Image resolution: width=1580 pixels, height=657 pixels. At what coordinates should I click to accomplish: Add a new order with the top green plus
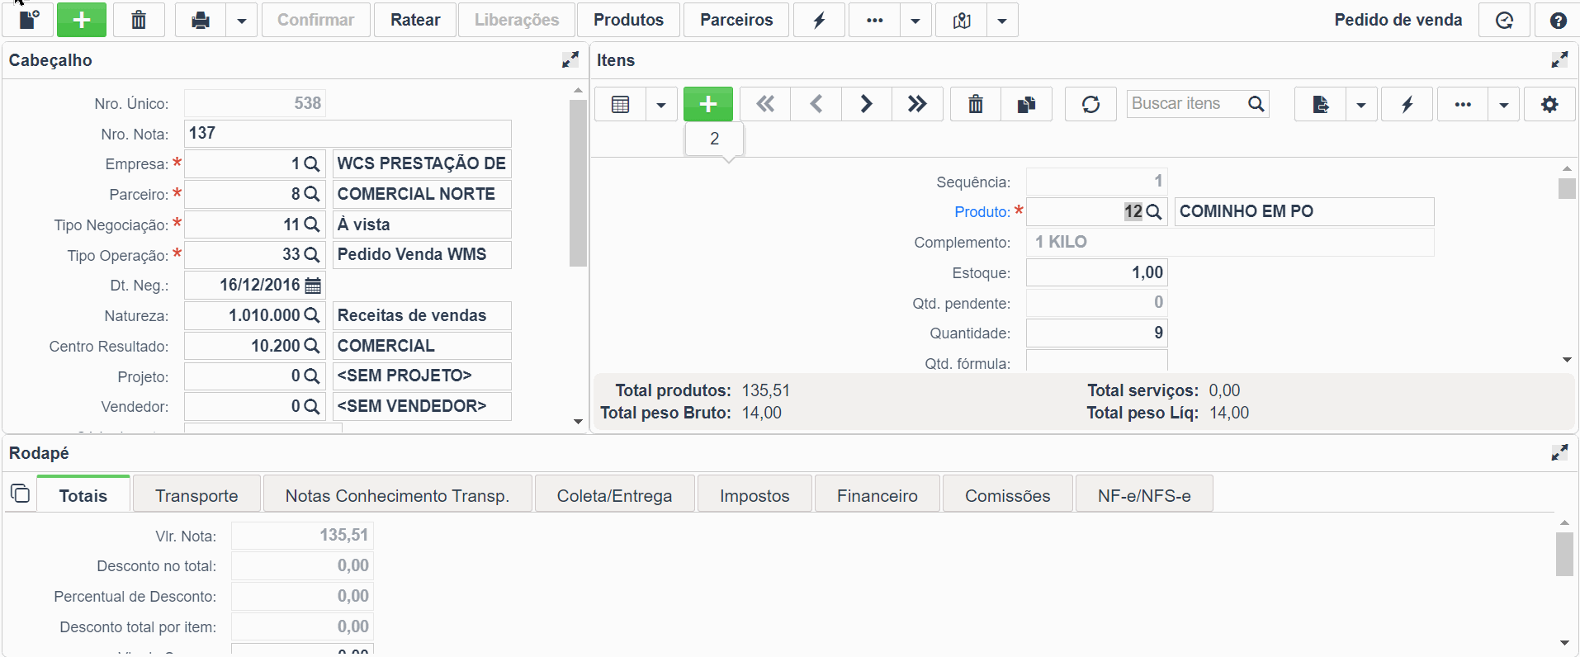click(82, 20)
